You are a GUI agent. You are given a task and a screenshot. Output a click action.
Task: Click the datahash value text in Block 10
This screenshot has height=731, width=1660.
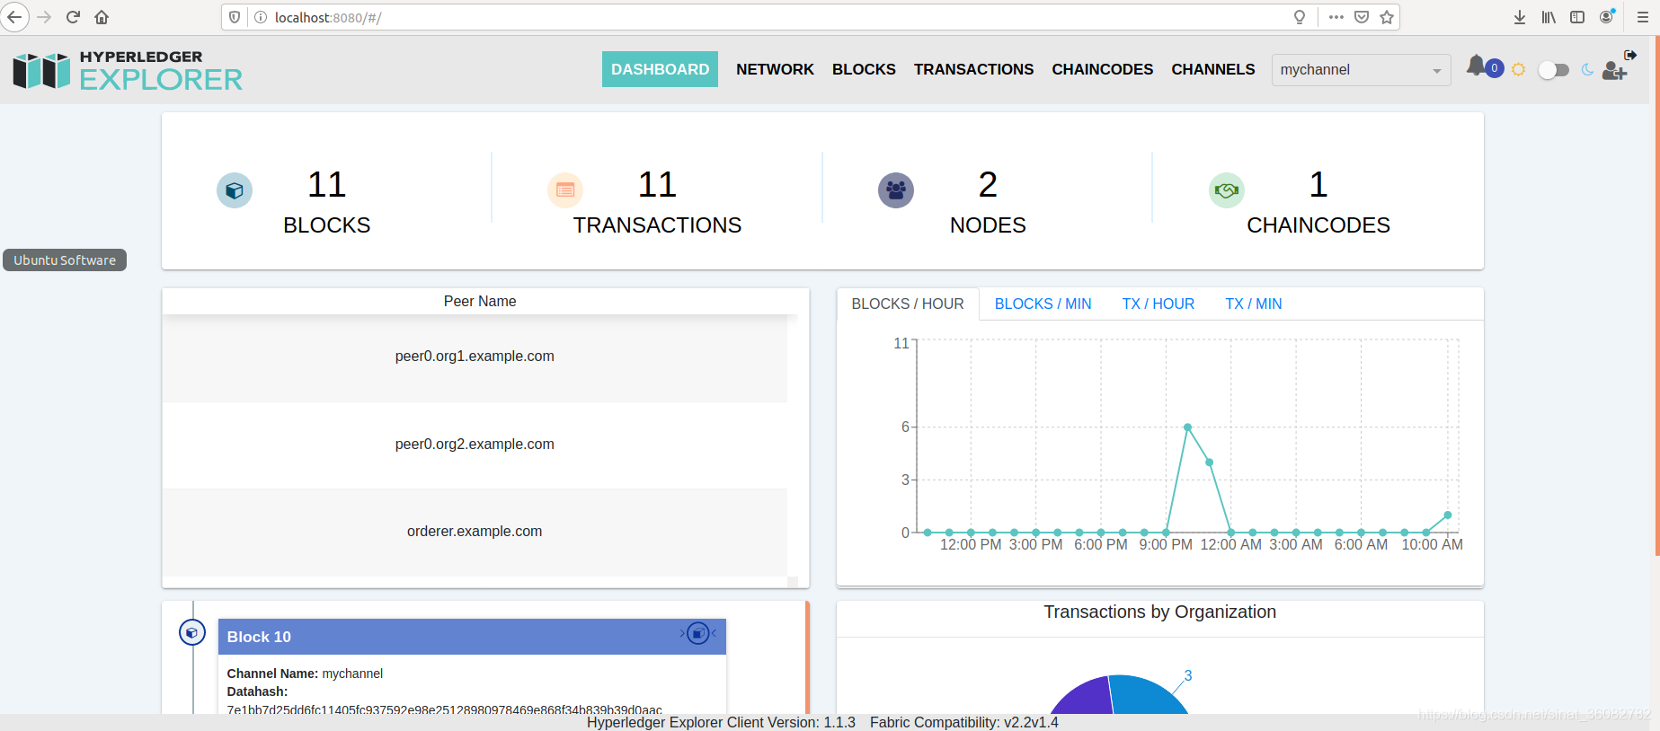tap(444, 709)
